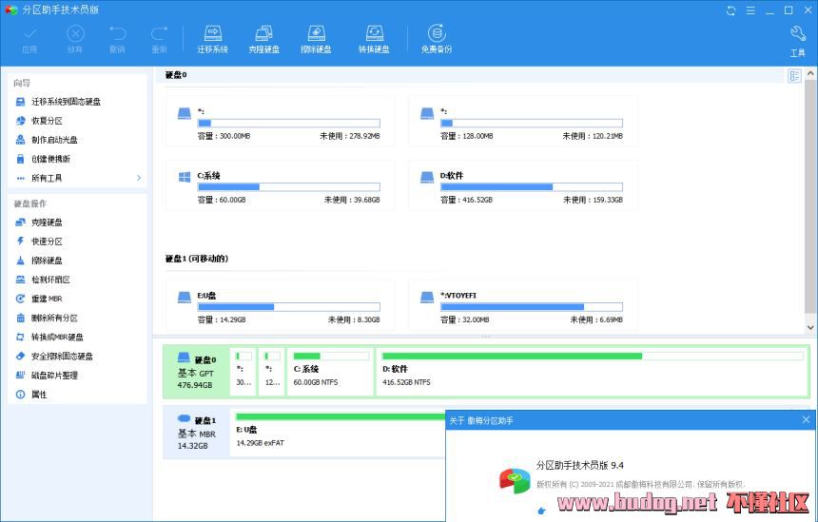Click the 迁移系统 toolbar icon

click(x=212, y=39)
